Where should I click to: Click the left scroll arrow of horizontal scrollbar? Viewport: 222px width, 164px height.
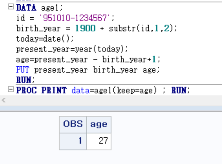tap(3, 100)
